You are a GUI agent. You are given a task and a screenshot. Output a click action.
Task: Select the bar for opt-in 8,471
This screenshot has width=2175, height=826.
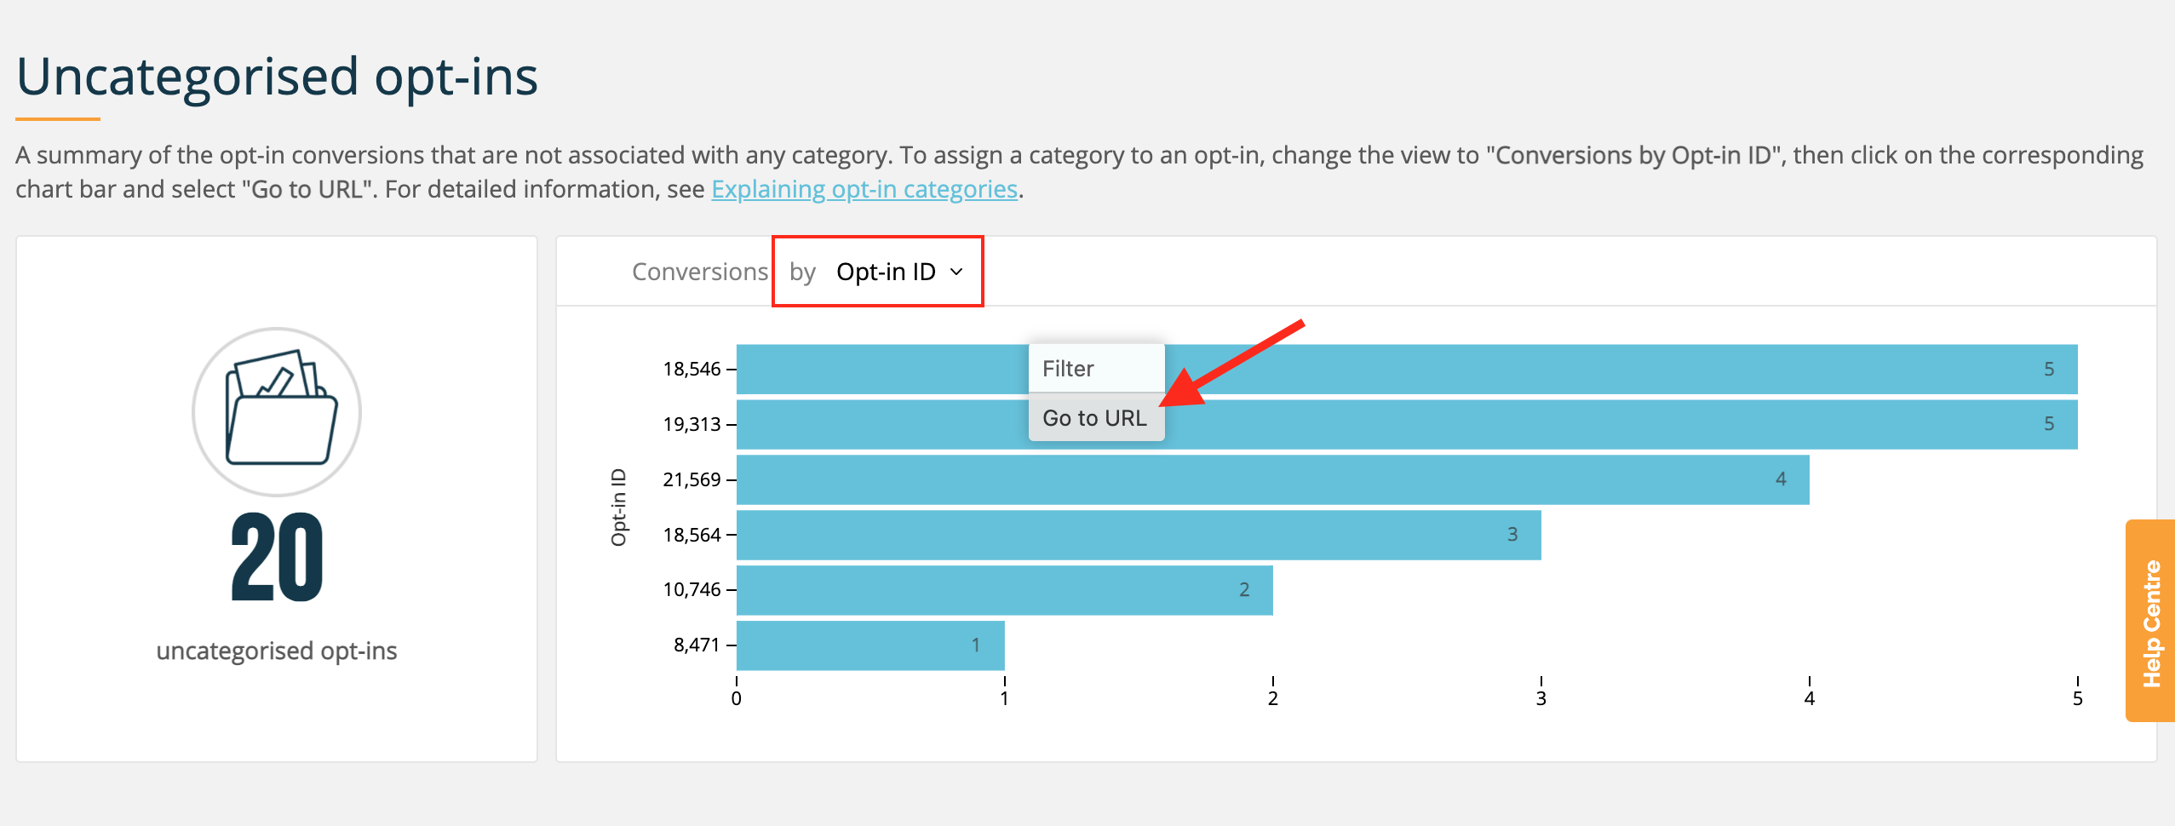click(870, 645)
